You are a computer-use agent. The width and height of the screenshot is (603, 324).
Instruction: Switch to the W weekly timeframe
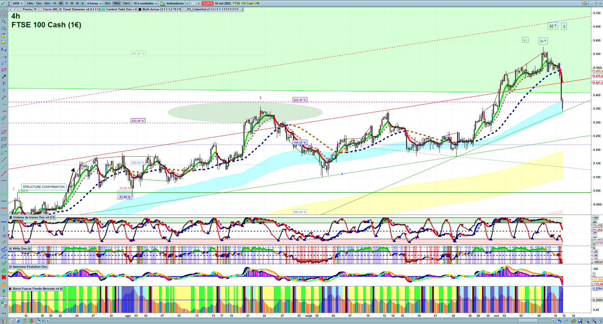(72, 3)
